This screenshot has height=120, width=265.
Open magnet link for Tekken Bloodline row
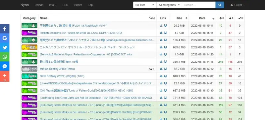click(165, 33)
